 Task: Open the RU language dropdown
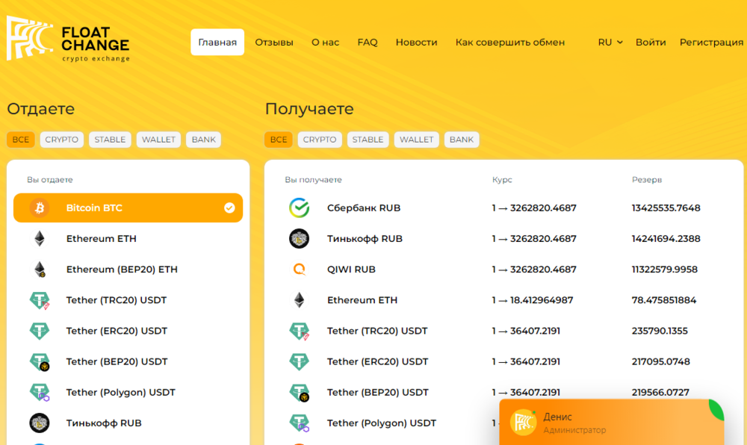(609, 43)
